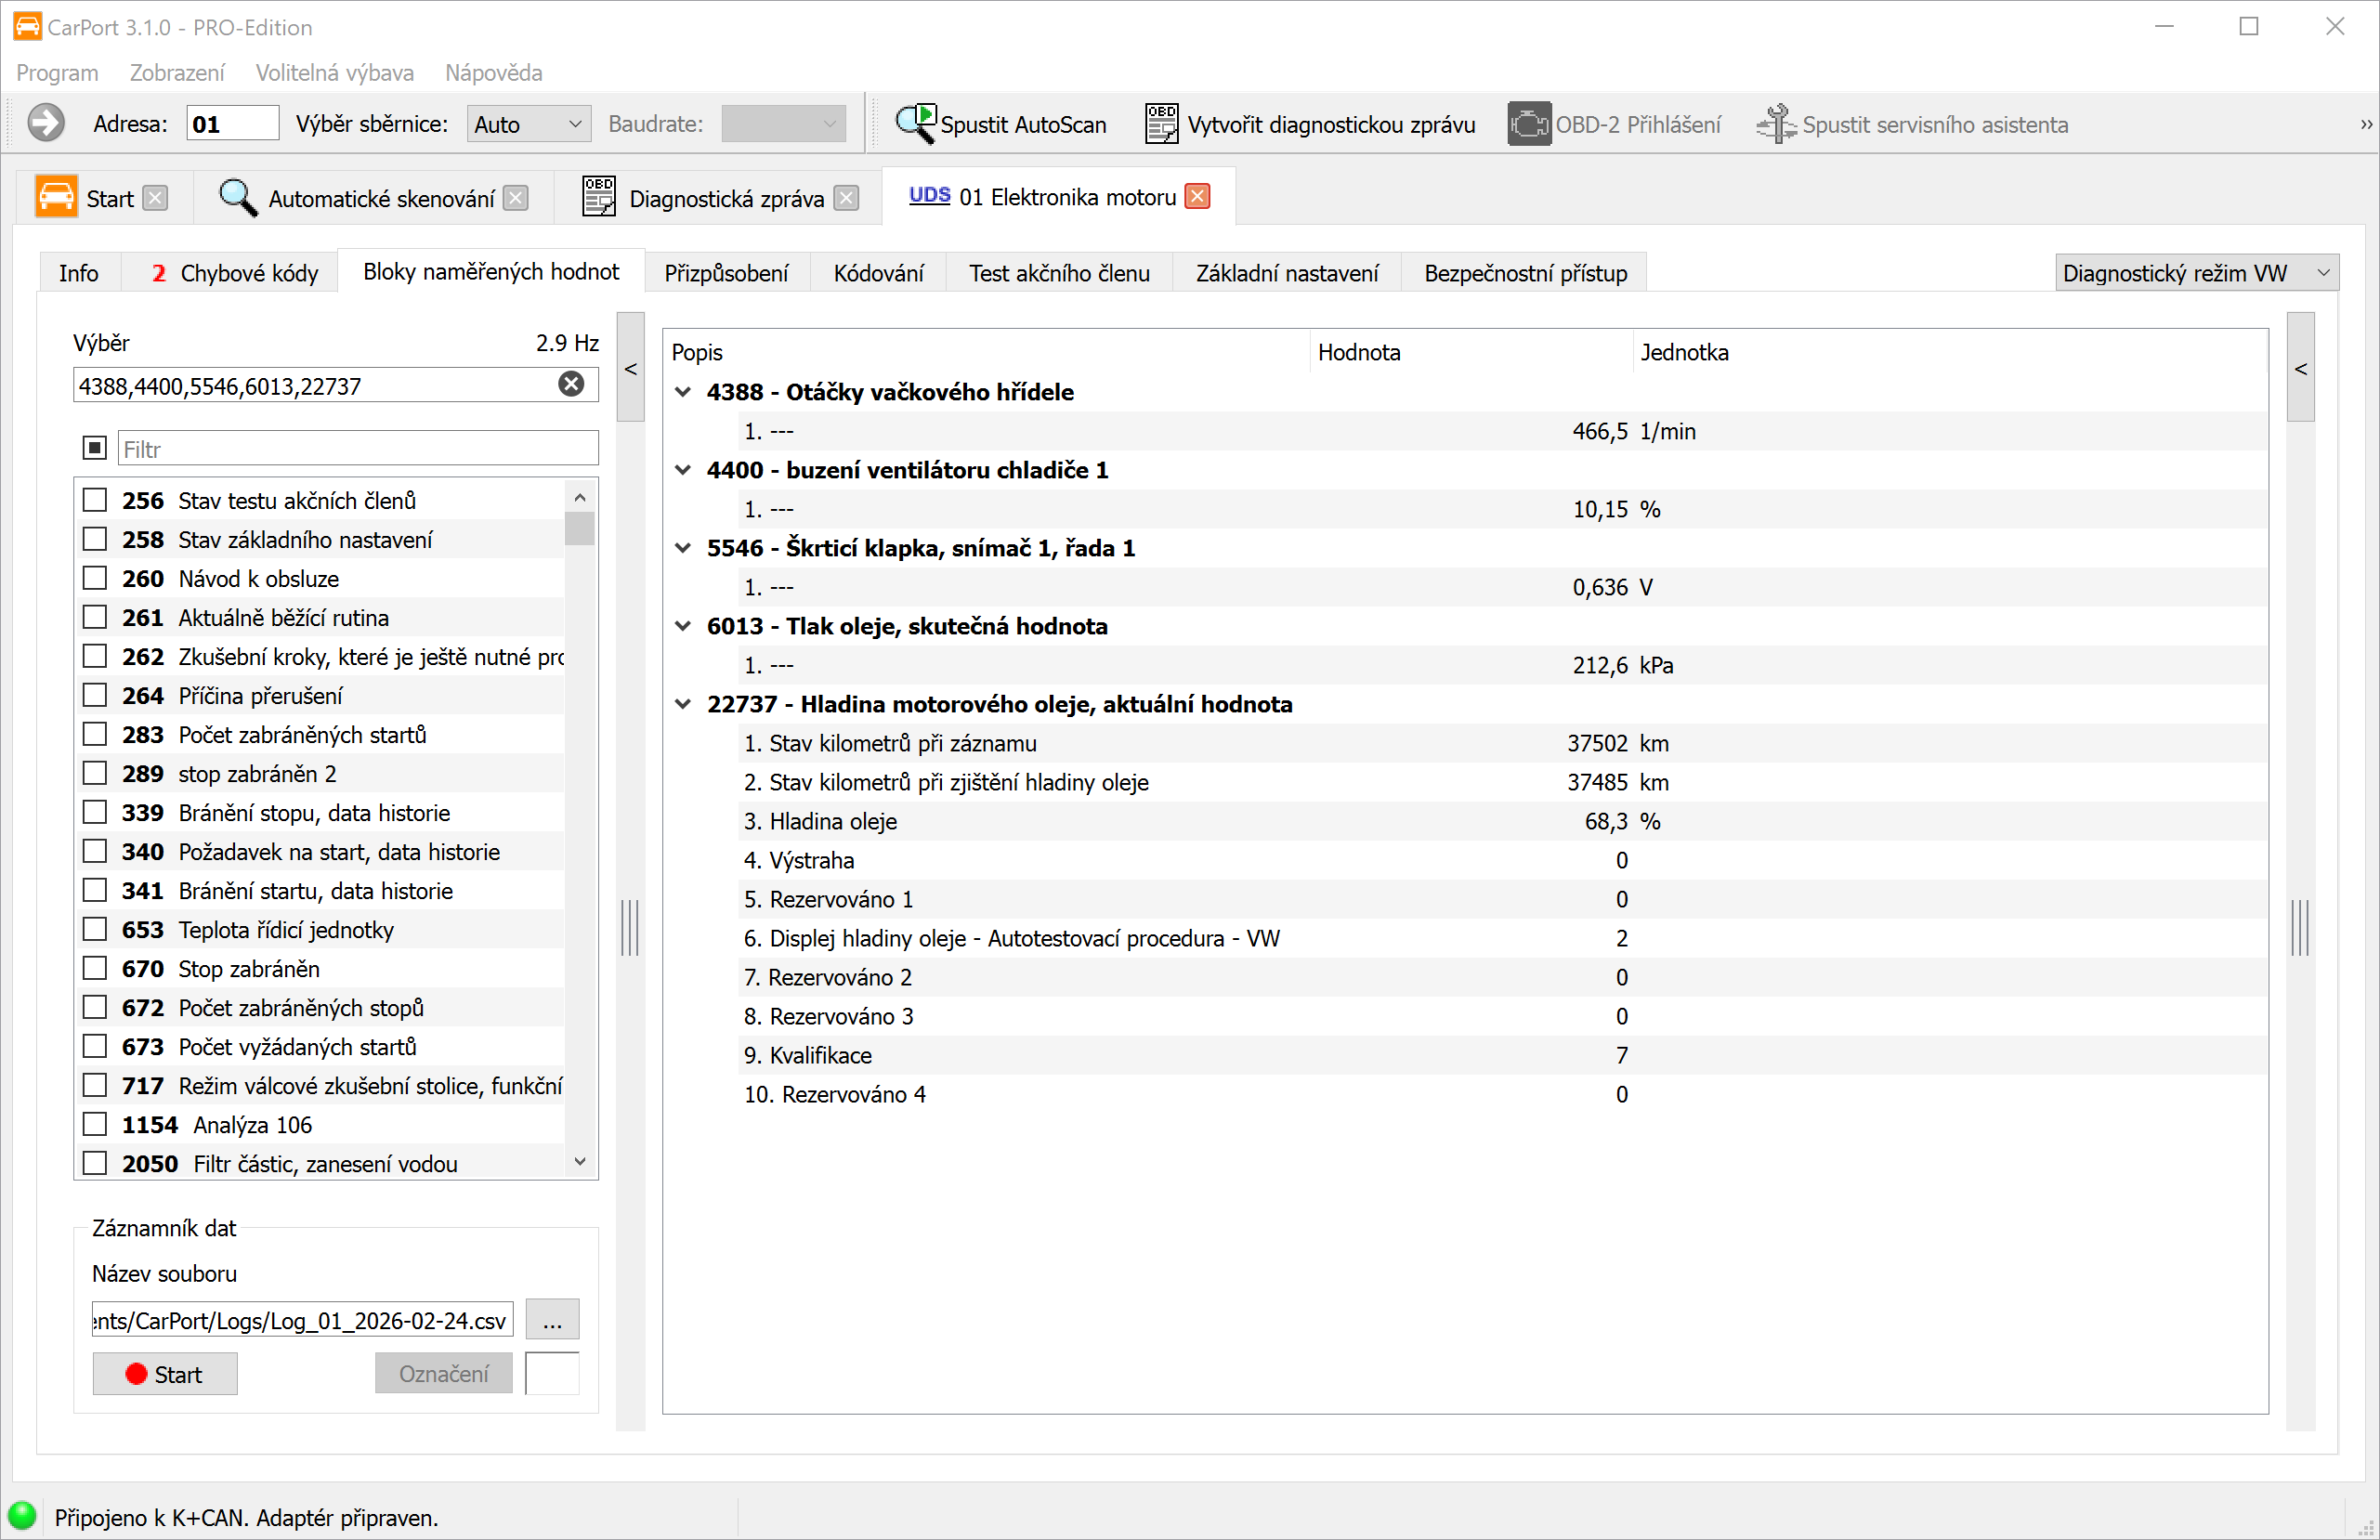The width and height of the screenshot is (2380, 1540).
Task: Clear the Výběr selection with X icon
Action: [x=571, y=384]
